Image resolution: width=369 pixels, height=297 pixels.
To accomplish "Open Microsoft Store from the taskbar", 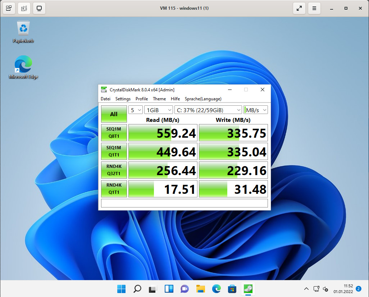I will point(232,289).
